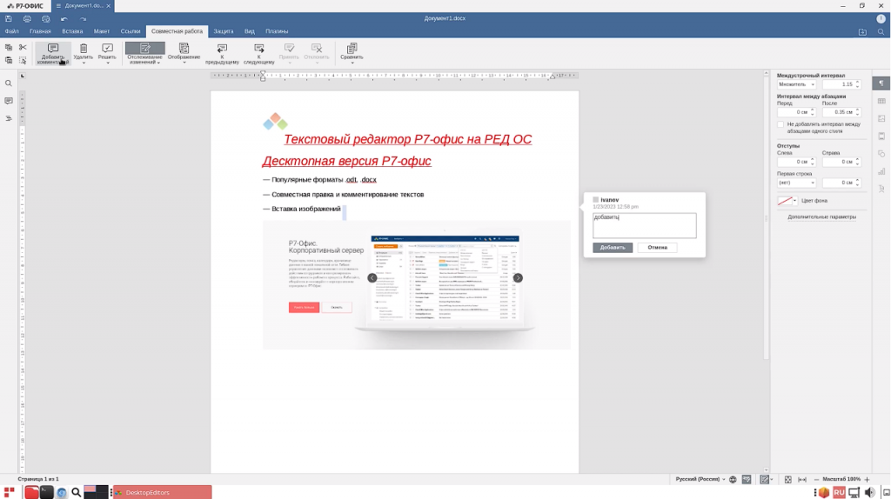Open the Сравнить dropdown
Image resolution: width=891 pixels, height=499 pixels.
click(352, 63)
